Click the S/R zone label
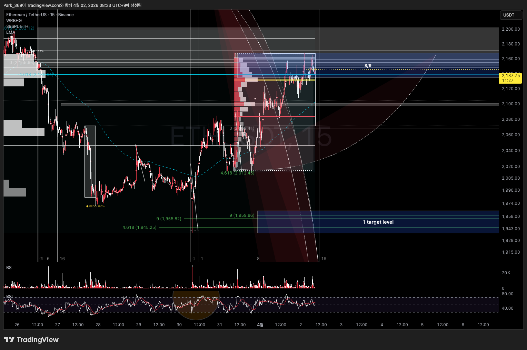This screenshot has height=350, width=527. tap(368, 66)
